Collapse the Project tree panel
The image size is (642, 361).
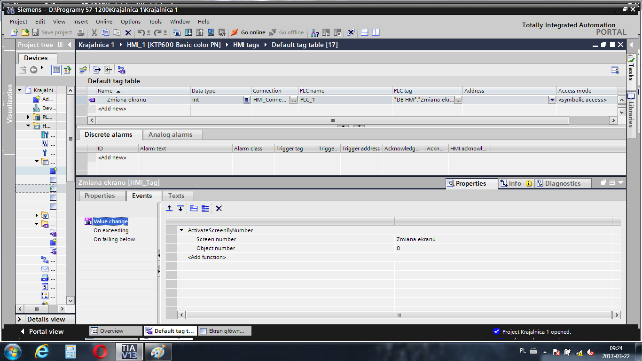pos(70,45)
